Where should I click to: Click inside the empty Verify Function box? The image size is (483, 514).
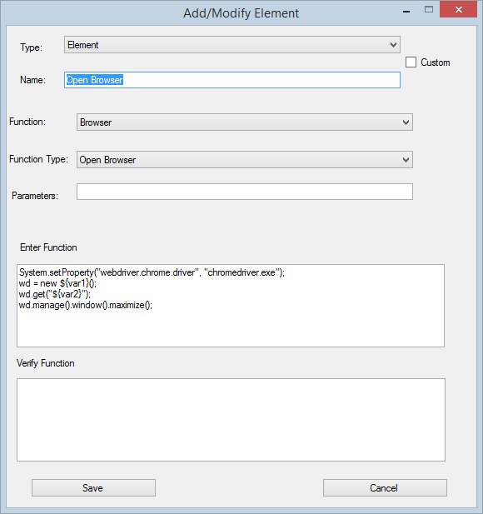(x=231, y=420)
